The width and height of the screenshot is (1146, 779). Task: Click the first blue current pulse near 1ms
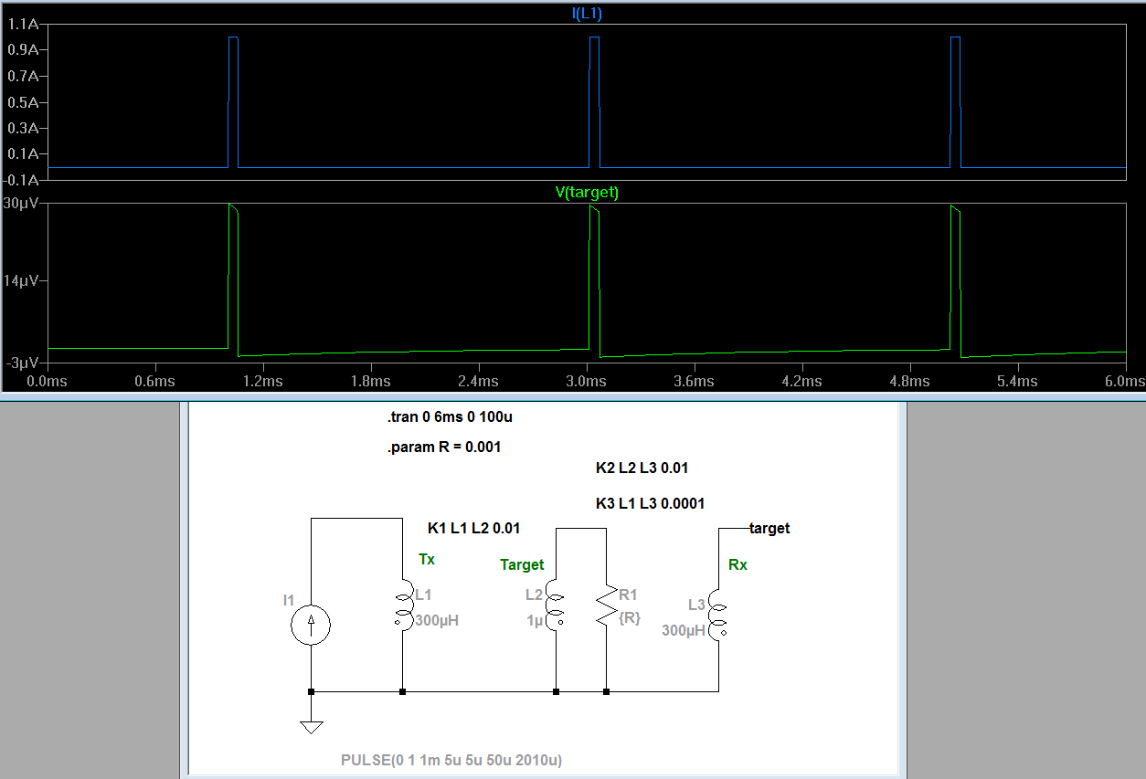(x=233, y=102)
